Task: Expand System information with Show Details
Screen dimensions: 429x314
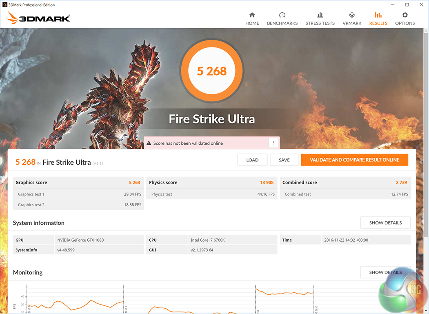Action: click(x=385, y=223)
